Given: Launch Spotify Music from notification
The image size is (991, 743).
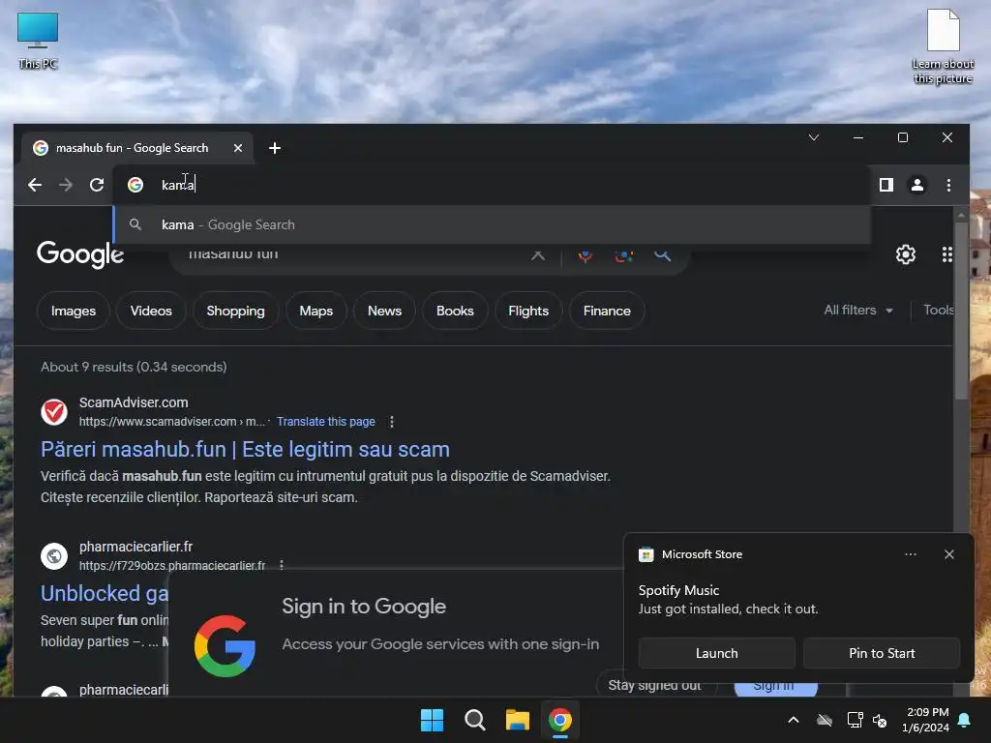Looking at the screenshot, I should 717,653.
